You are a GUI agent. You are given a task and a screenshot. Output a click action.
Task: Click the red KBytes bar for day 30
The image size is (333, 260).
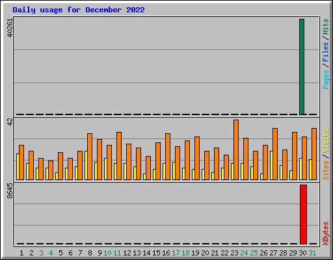(303, 214)
